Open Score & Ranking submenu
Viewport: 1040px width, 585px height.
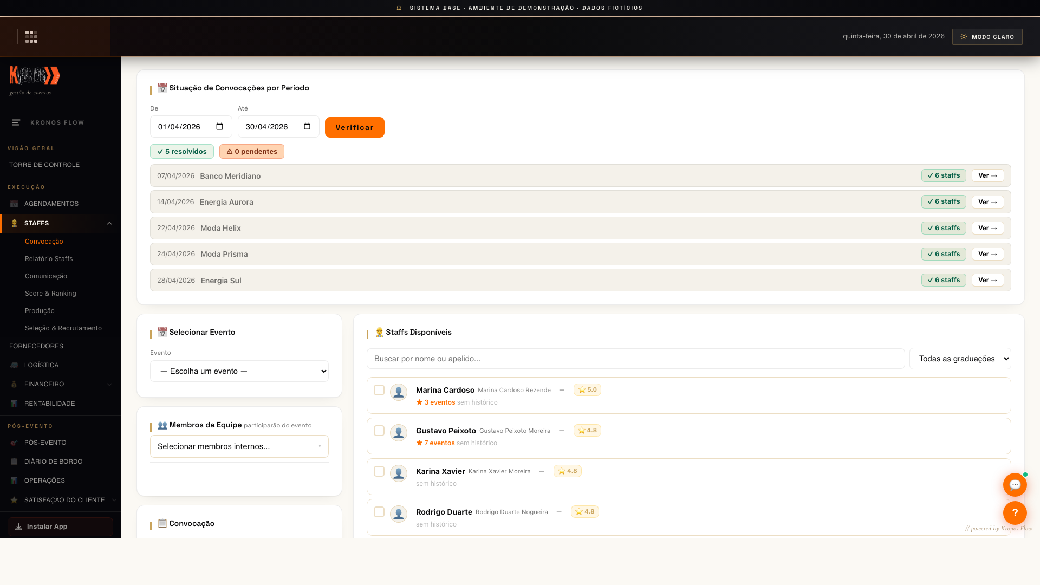click(x=50, y=294)
